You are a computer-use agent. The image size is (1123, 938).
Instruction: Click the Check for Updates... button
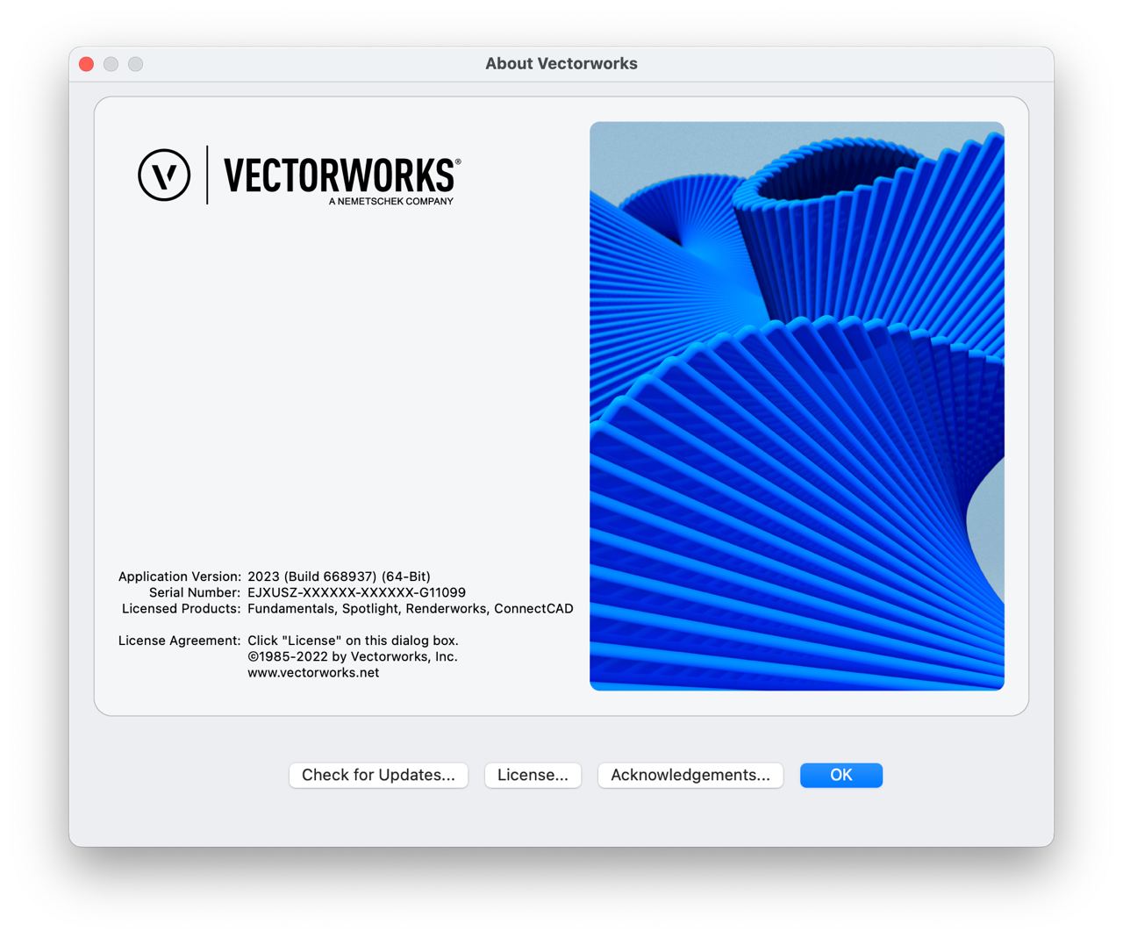(378, 775)
